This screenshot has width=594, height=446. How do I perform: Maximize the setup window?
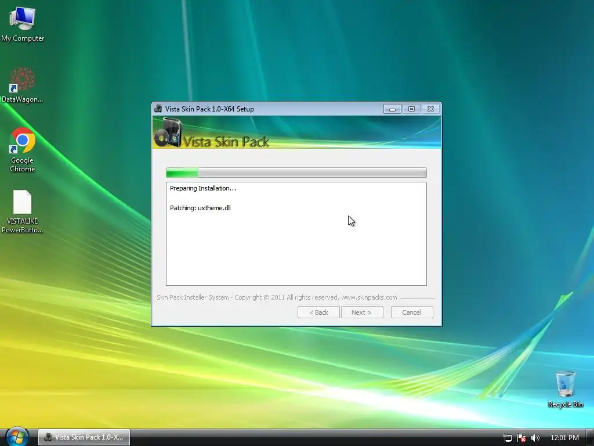(411, 109)
